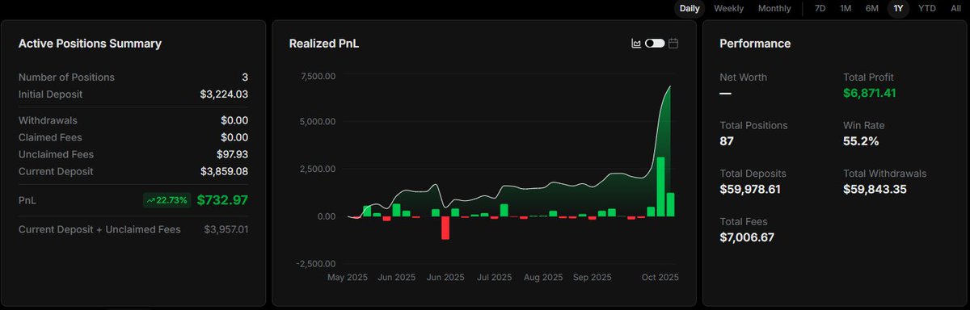
Task: Click the $3,957.01 total value
Action: click(226, 229)
